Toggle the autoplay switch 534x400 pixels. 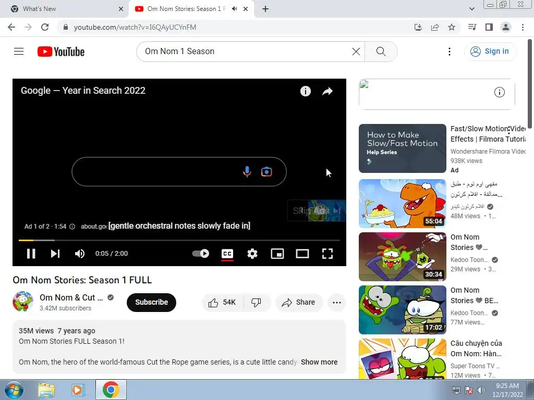pos(201,254)
